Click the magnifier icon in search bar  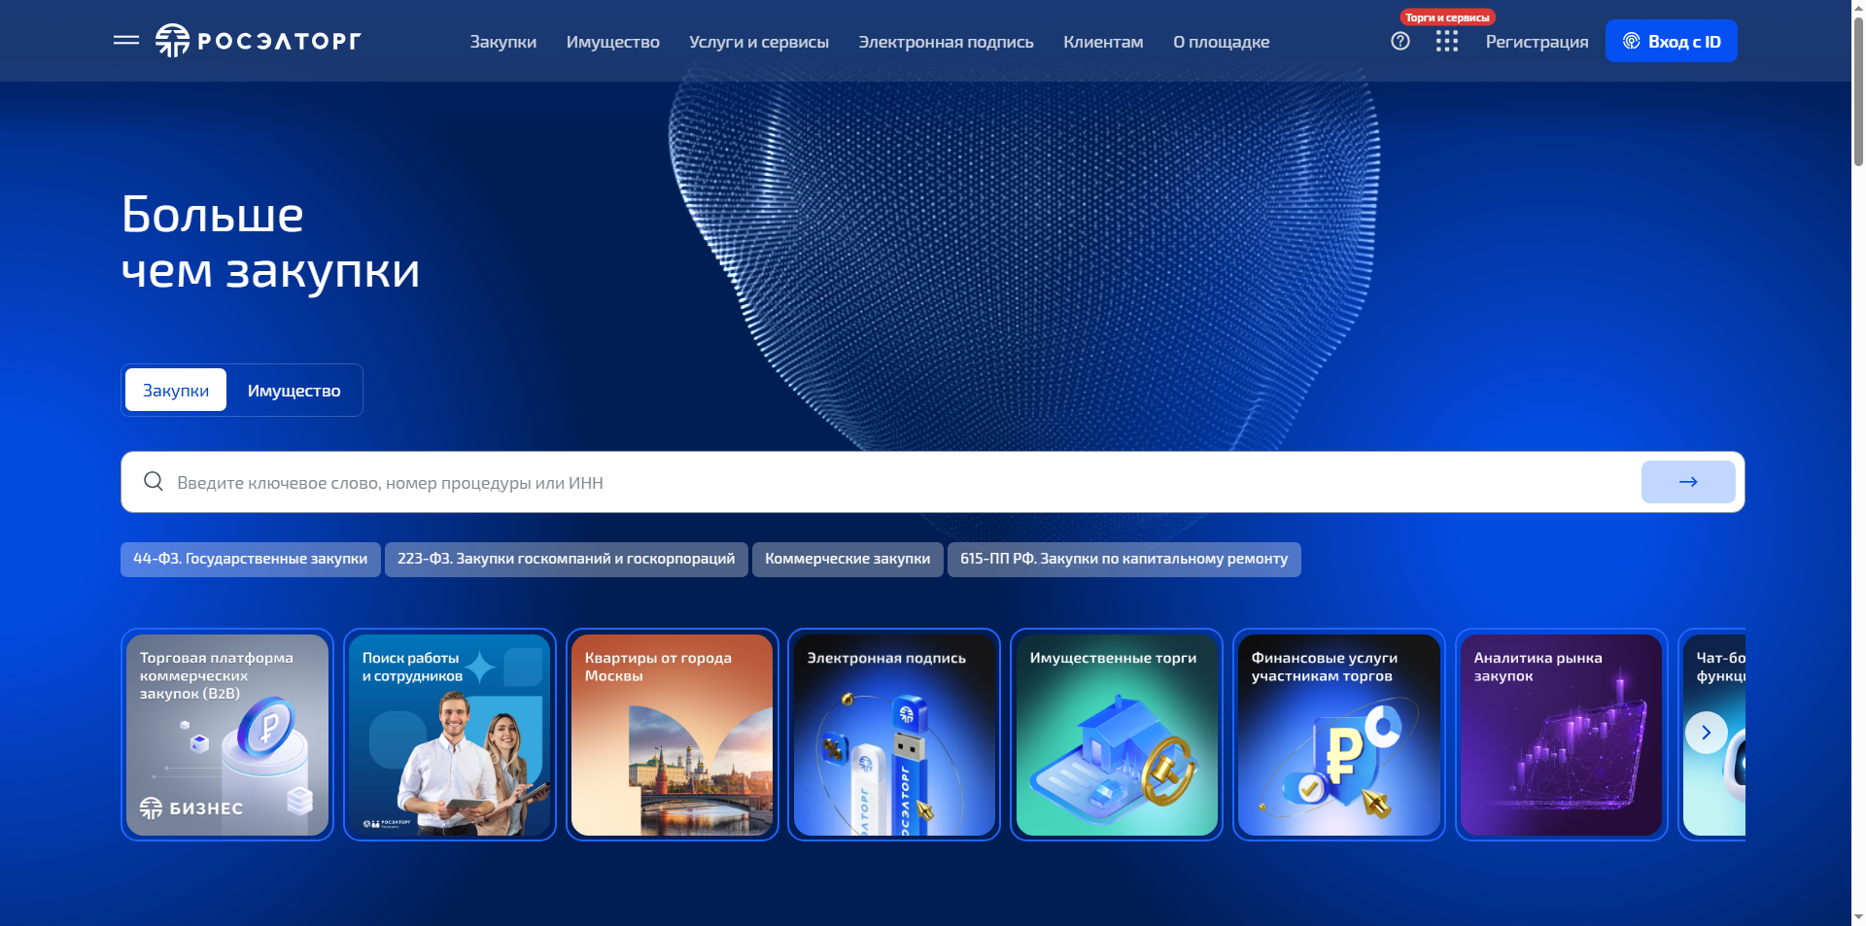[x=154, y=481]
